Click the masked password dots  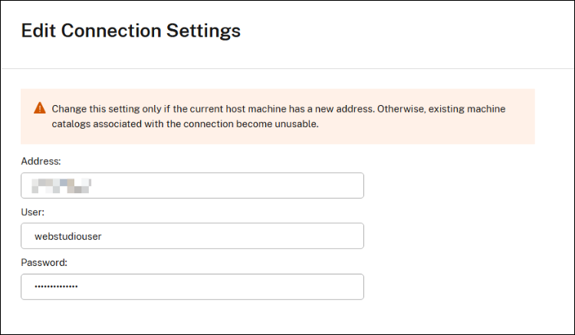(56, 287)
